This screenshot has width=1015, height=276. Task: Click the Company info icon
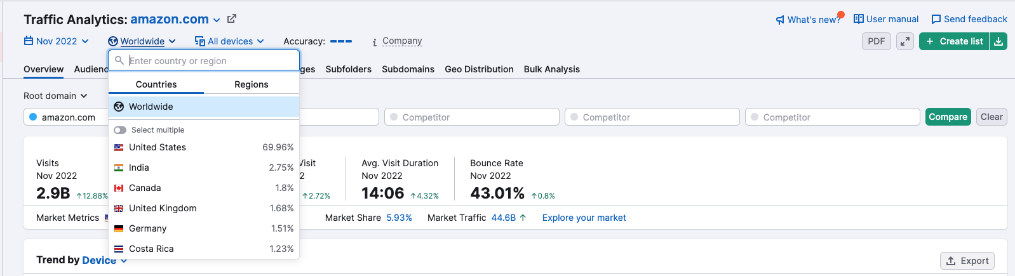[x=375, y=42]
